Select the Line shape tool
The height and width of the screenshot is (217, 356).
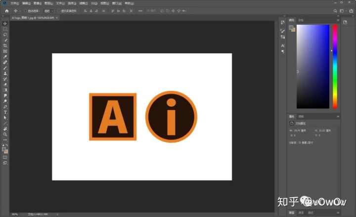coord(5,123)
